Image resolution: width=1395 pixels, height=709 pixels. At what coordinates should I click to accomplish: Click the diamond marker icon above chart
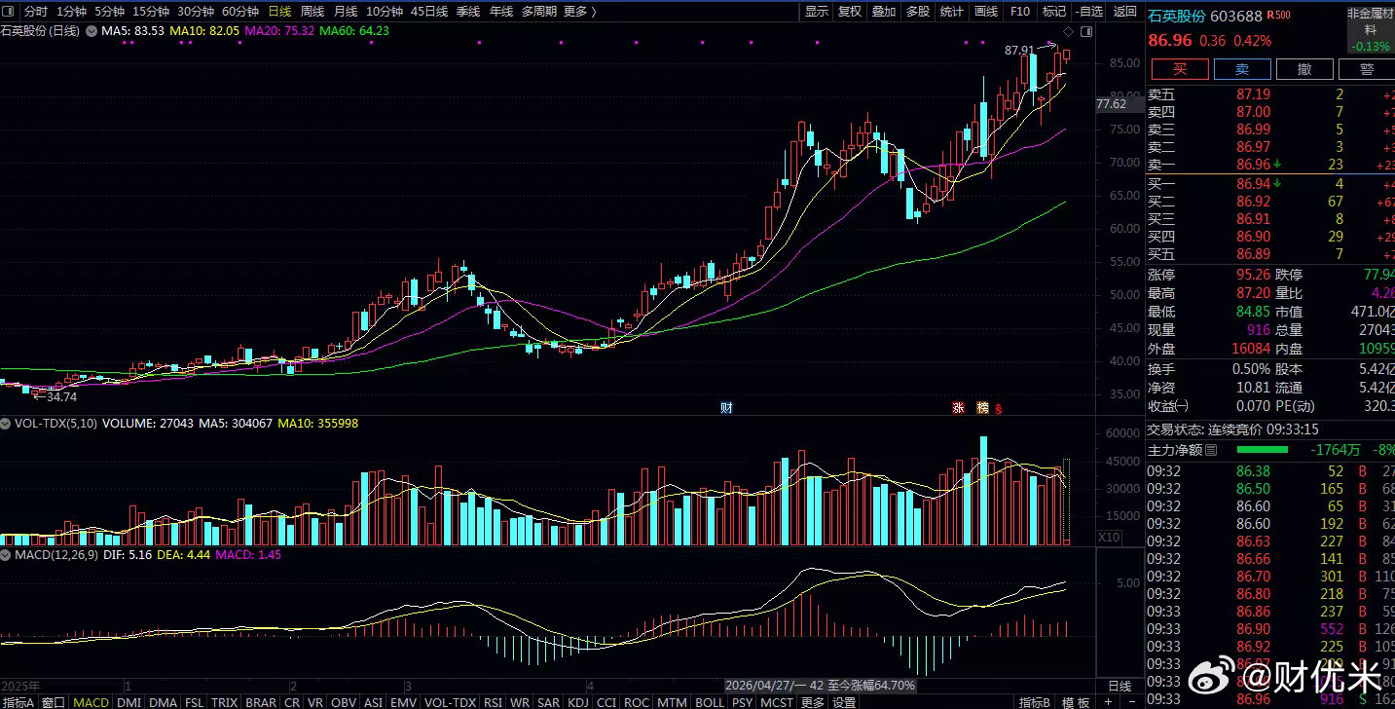click(1069, 31)
